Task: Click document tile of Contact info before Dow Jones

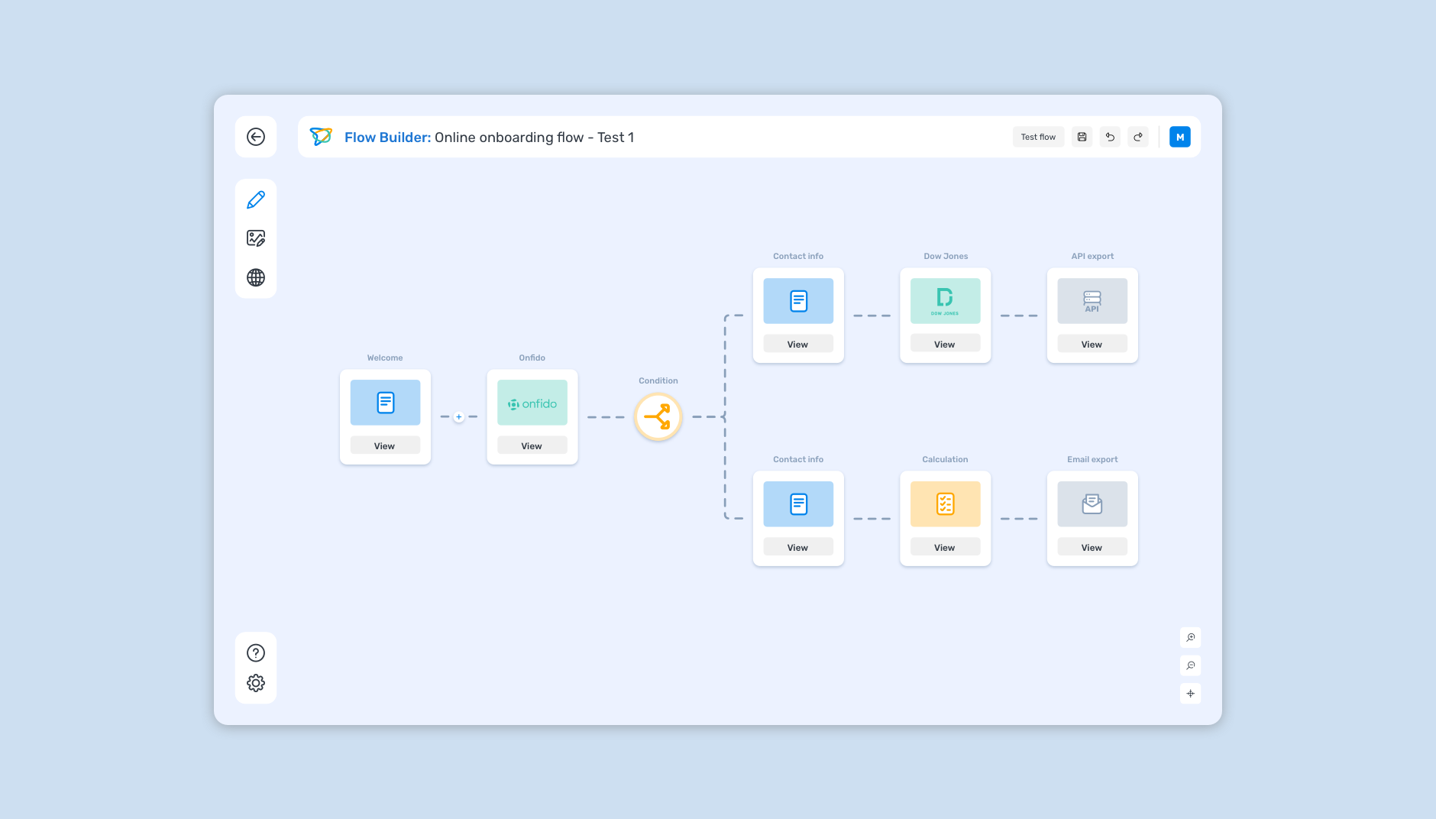Action: pos(798,301)
